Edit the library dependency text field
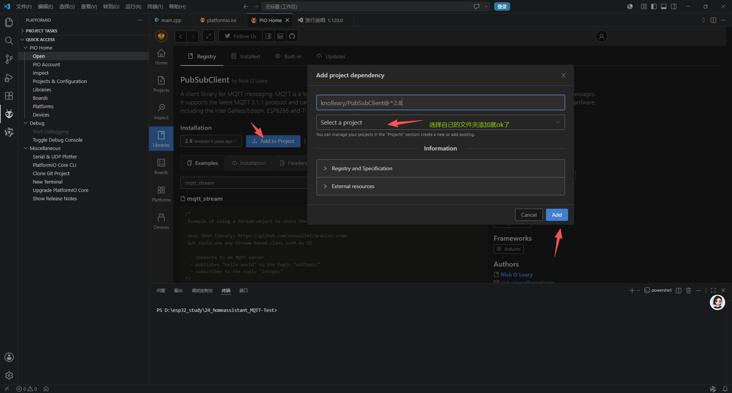Screen dimensions: 732x393 click(x=440, y=102)
